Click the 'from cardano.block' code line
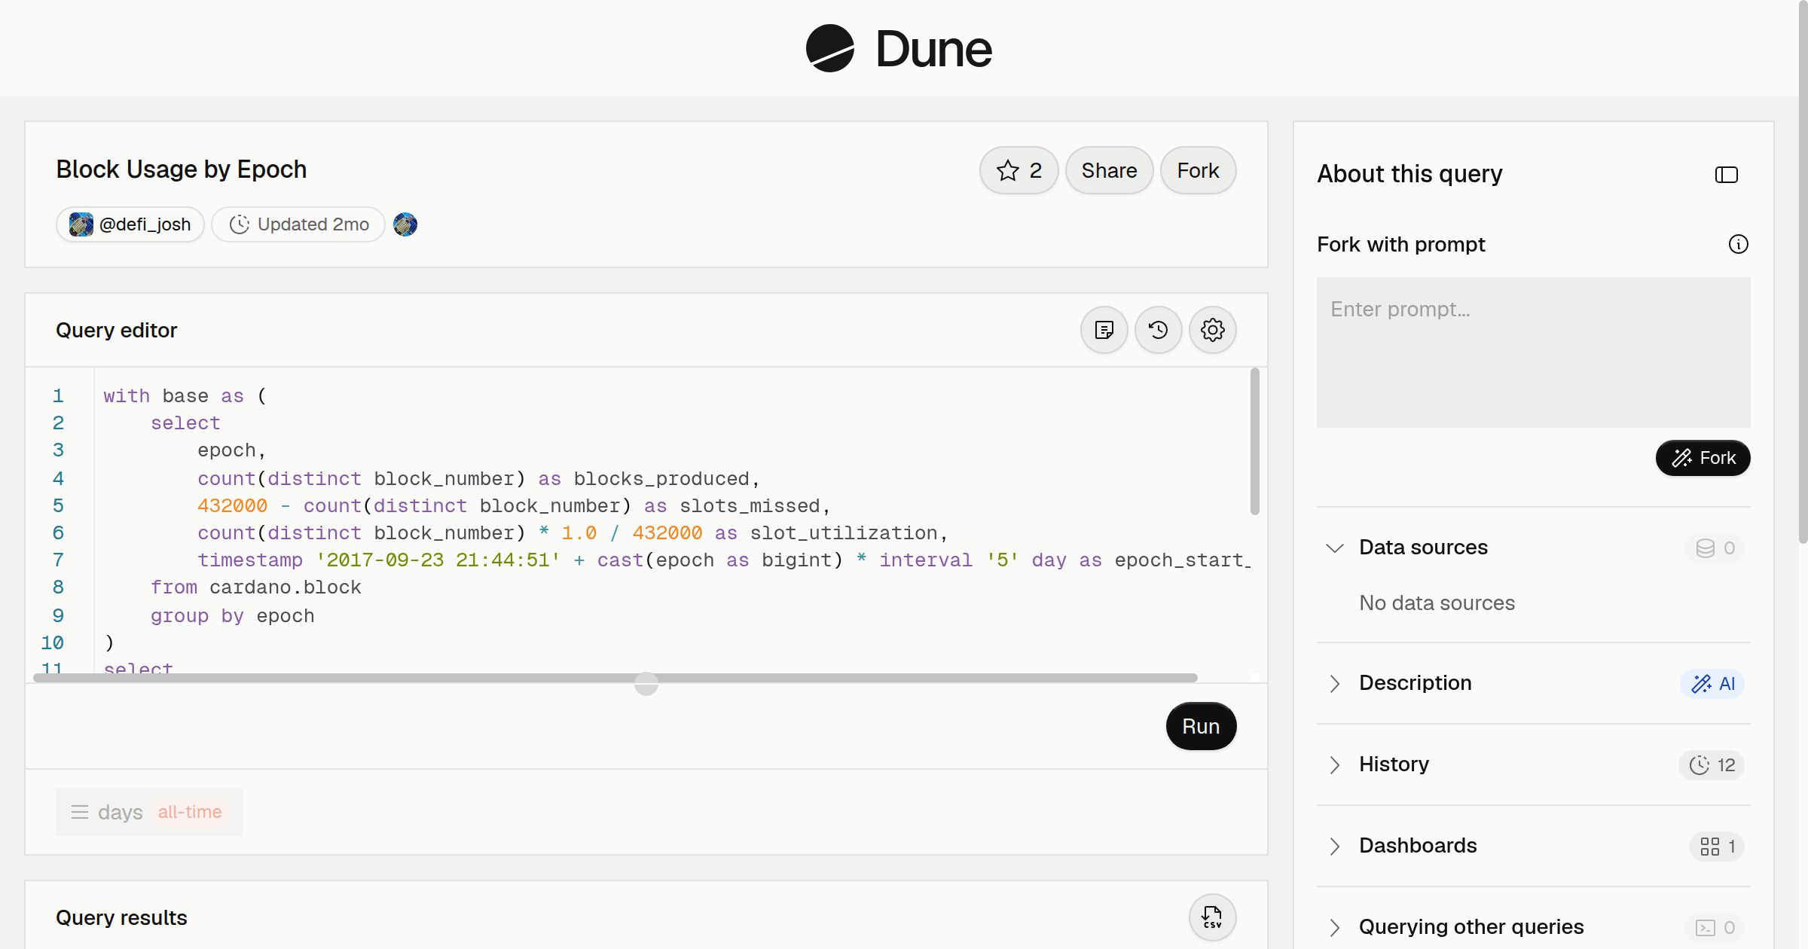Screen dimensions: 1808x949 coord(255,587)
